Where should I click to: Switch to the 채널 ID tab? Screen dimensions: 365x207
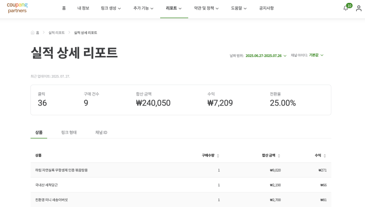[101, 132]
